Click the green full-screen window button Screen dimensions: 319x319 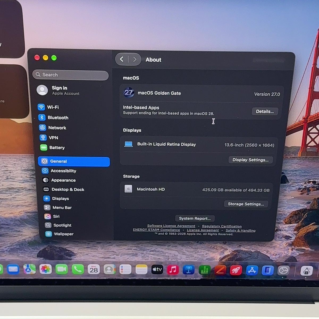click(x=54, y=58)
